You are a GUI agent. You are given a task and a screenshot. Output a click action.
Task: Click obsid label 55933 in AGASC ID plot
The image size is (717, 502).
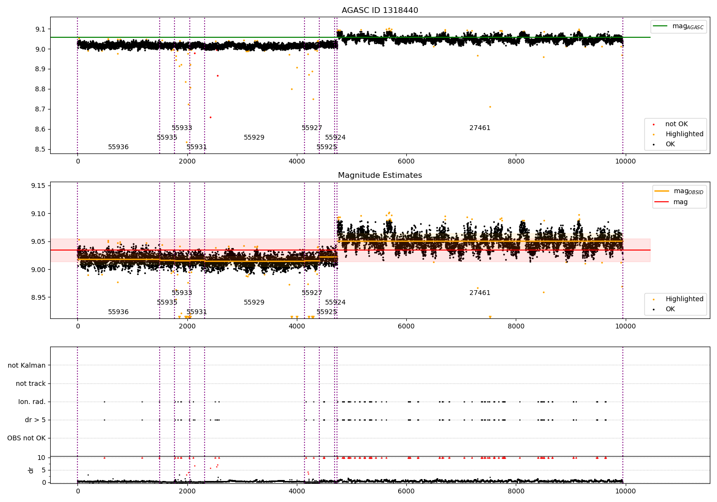(x=182, y=128)
